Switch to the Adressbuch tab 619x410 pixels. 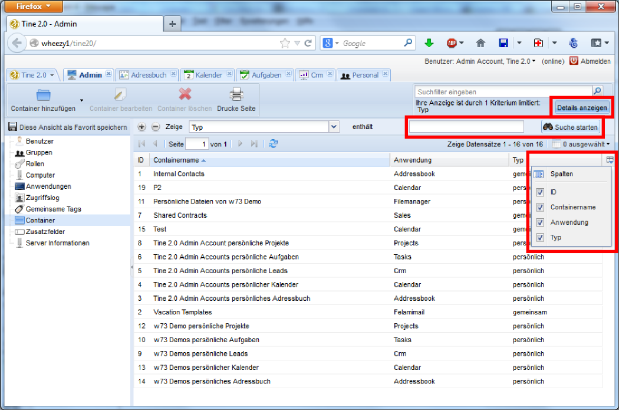tap(148, 75)
